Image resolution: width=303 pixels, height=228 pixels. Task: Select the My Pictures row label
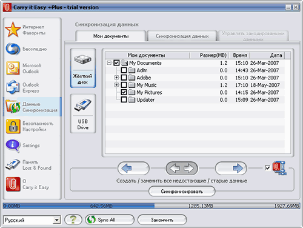(149, 92)
